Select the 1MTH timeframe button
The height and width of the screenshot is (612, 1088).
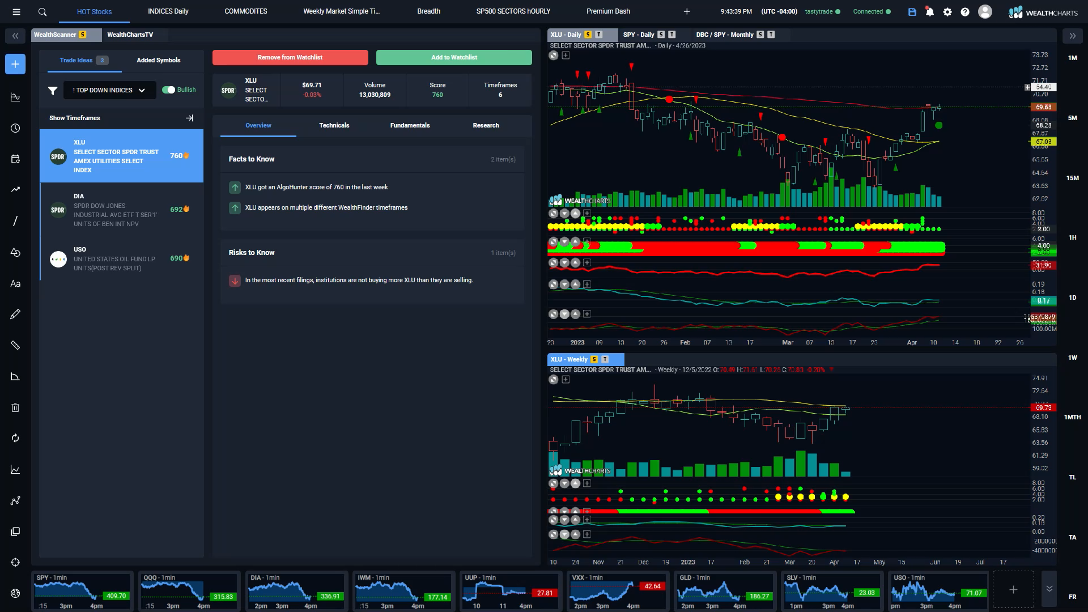pyautogui.click(x=1072, y=417)
